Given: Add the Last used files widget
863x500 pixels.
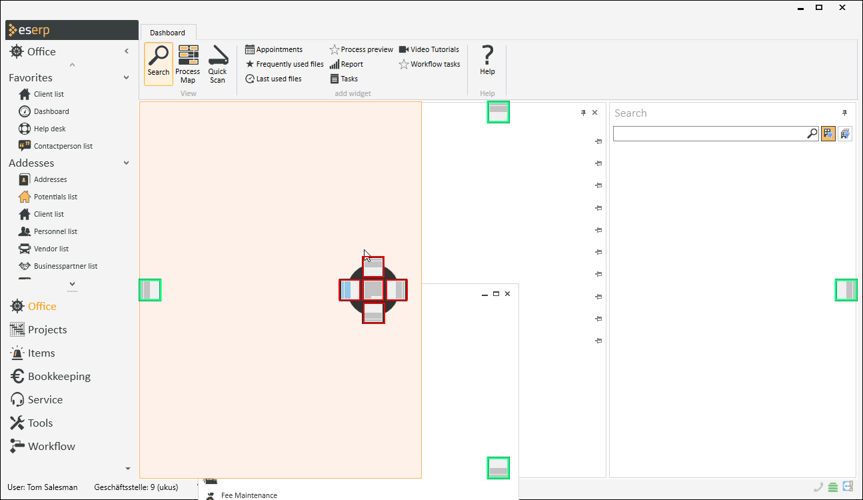Looking at the screenshot, I should (273, 79).
